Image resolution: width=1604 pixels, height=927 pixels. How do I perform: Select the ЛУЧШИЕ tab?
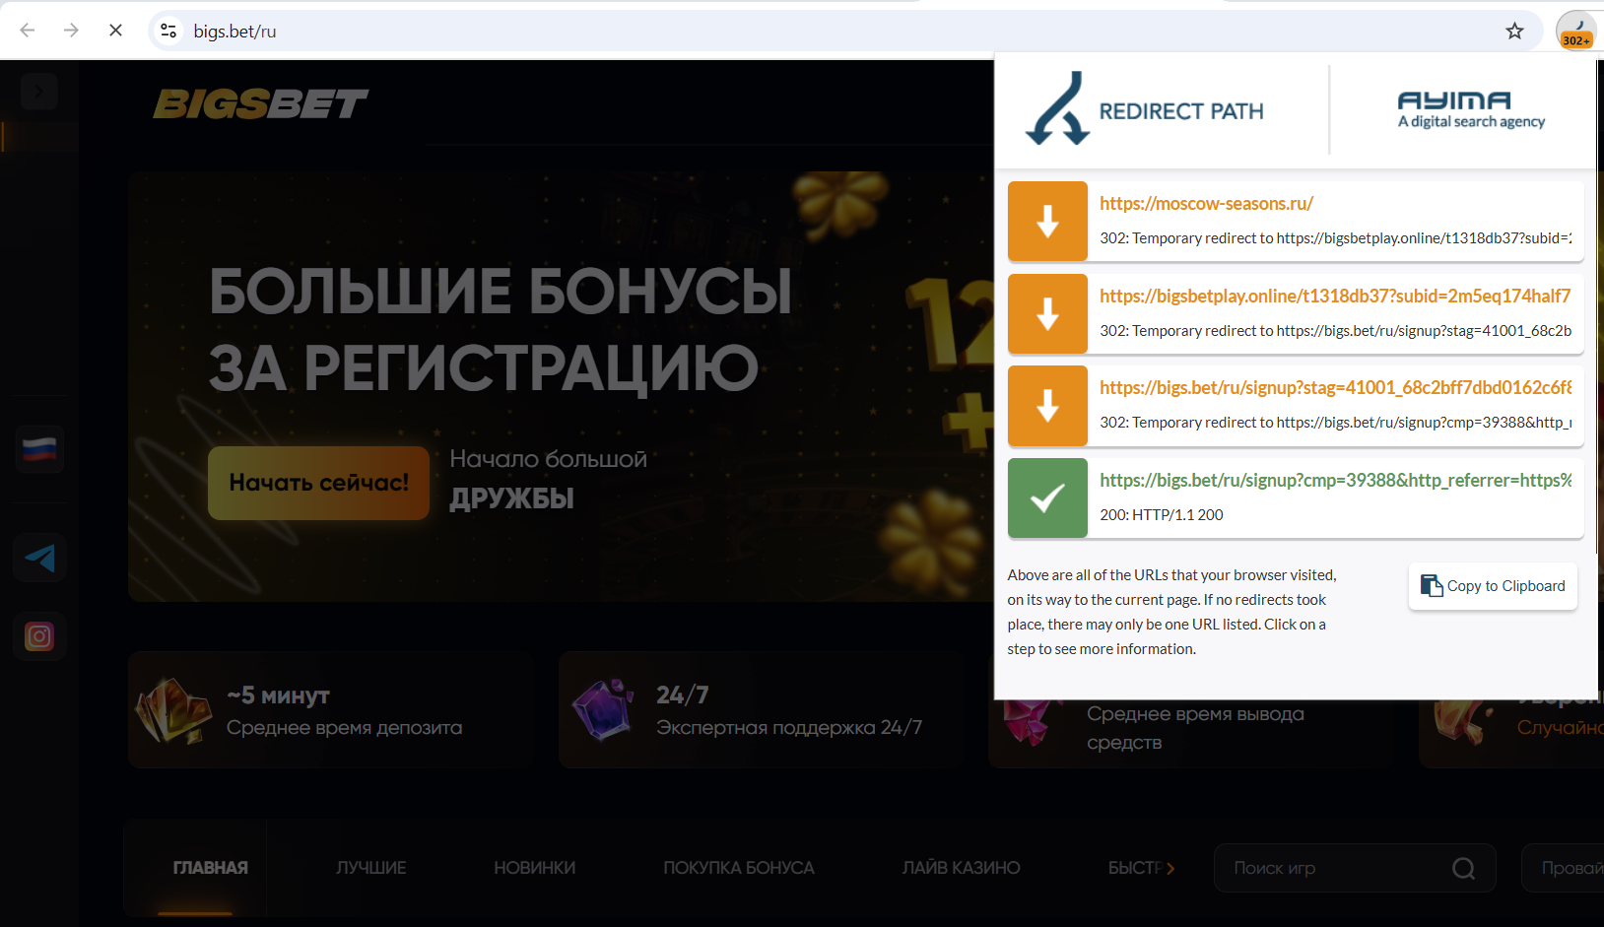tap(370, 868)
